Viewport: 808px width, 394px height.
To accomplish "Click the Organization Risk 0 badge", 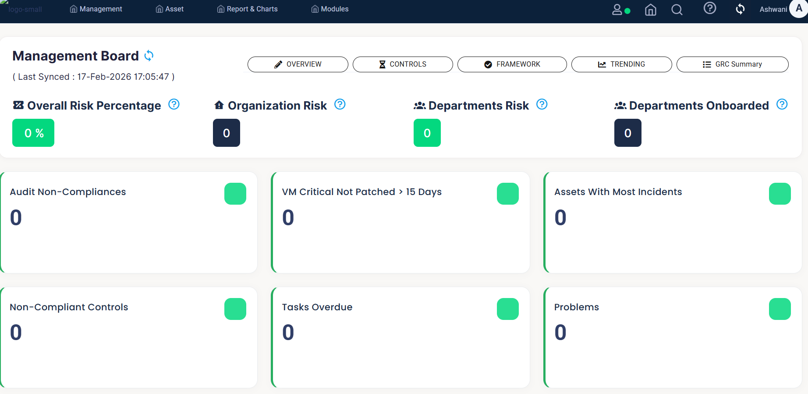I will point(227,133).
